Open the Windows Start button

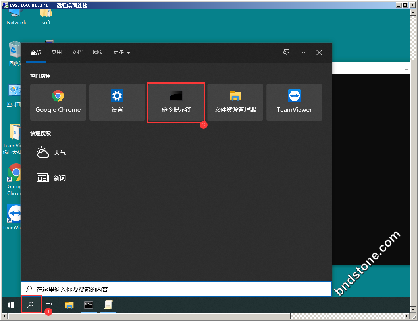pos(11,305)
